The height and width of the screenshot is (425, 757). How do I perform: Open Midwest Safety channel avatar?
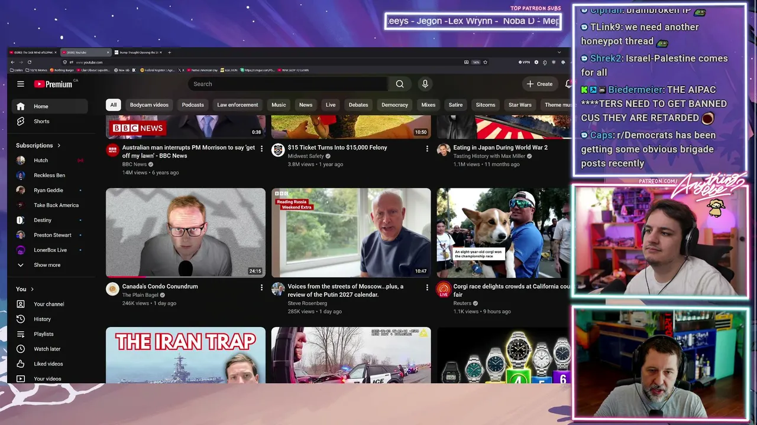pos(278,150)
